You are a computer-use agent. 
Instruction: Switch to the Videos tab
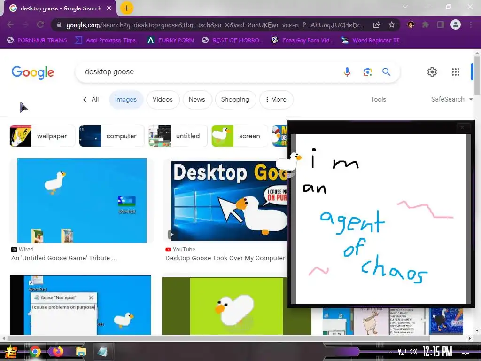[x=163, y=100]
